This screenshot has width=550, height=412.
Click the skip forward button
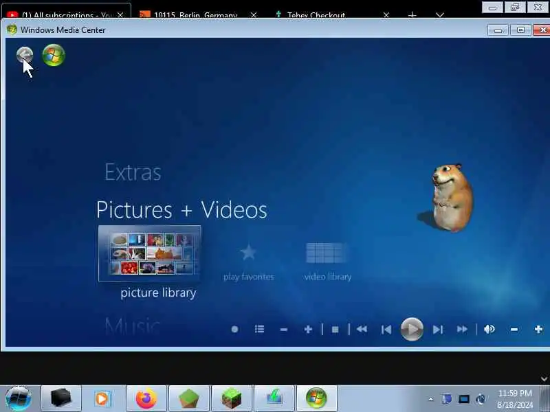438,330
